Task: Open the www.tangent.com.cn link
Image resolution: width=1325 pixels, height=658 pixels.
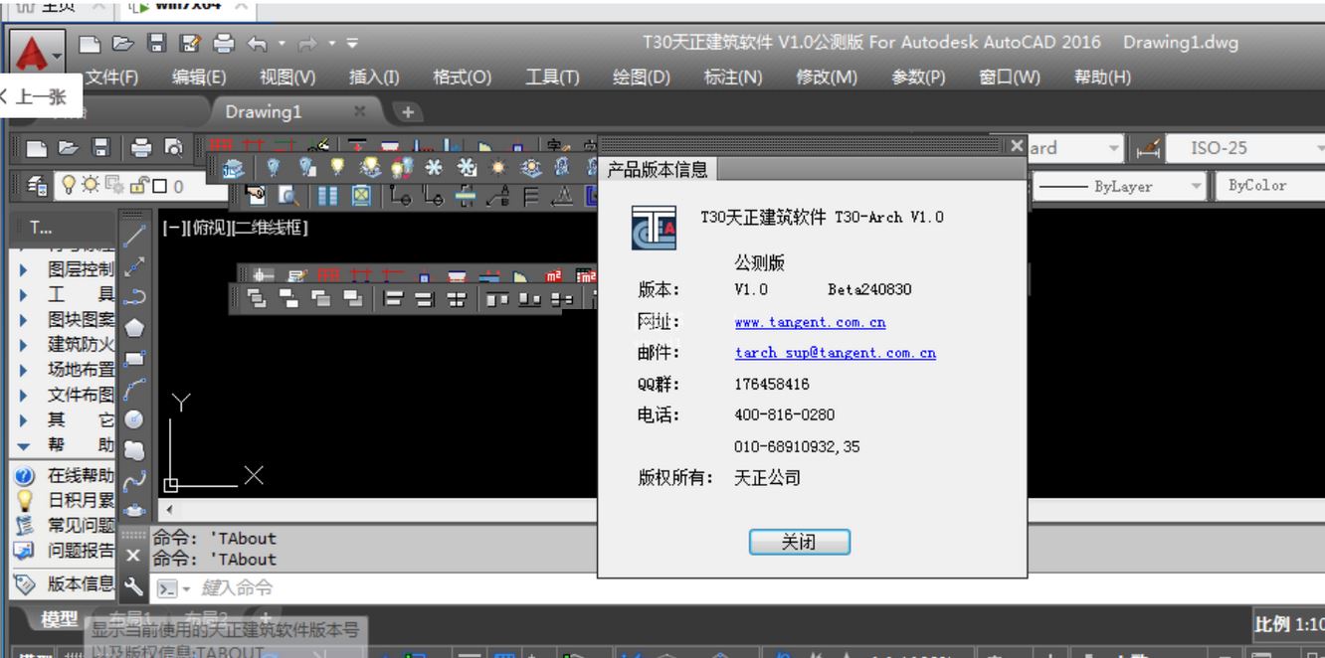Action: [810, 322]
